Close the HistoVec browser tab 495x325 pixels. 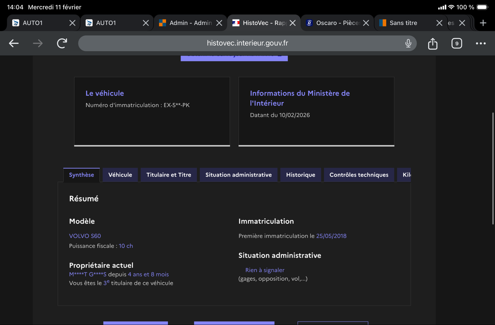click(292, 23)
